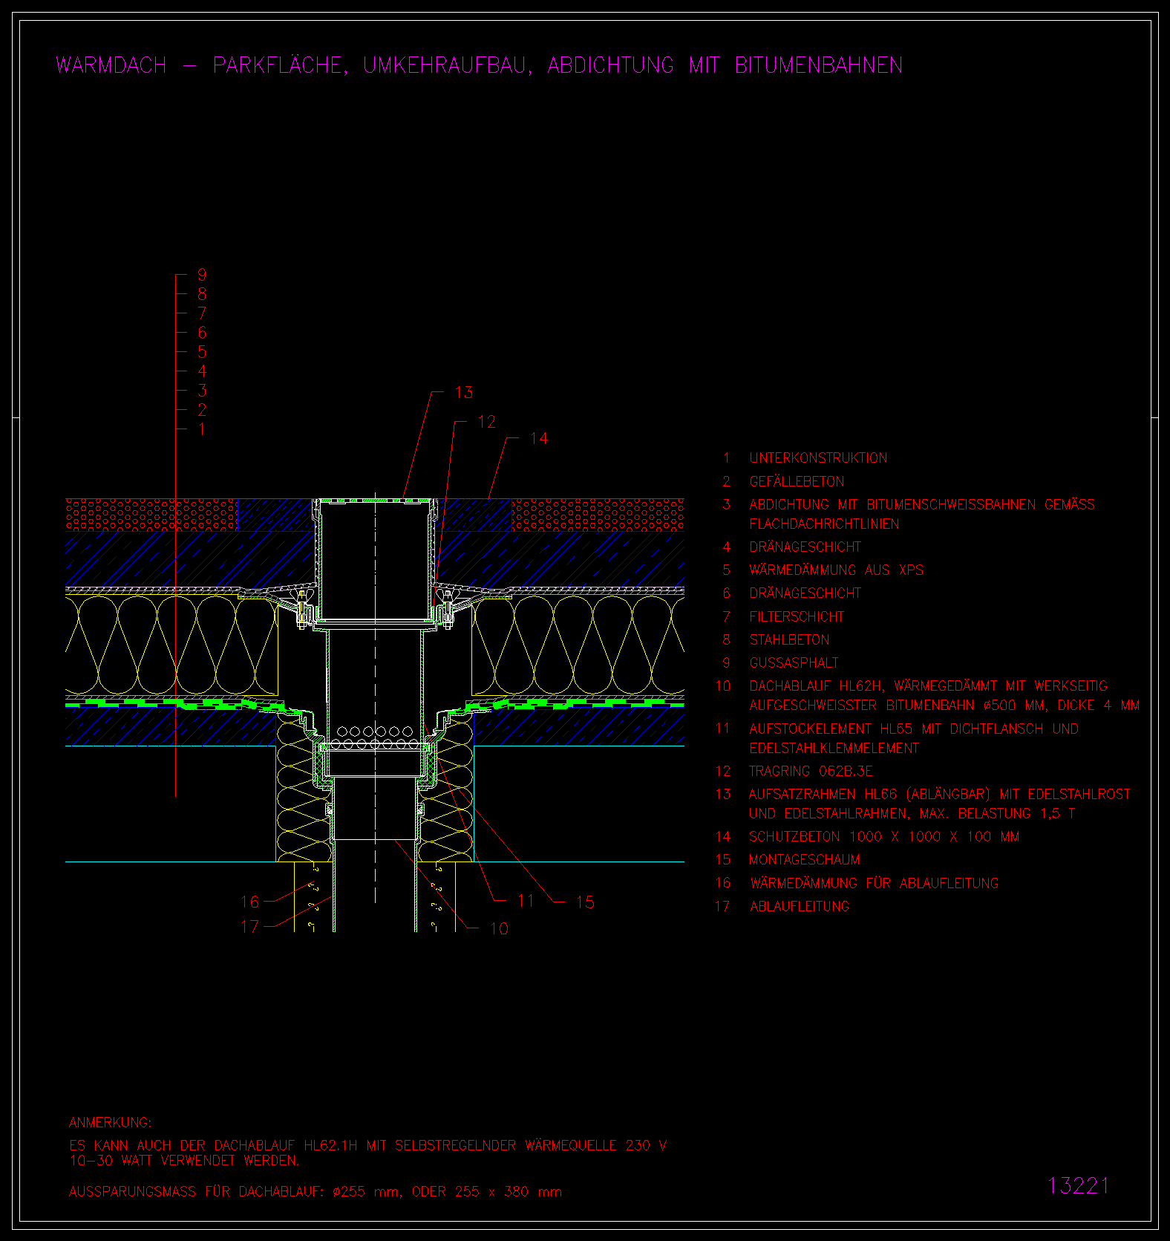Click callout number 16 at the pipe
Viewport: 1170px width, 1241px height.
249,902
